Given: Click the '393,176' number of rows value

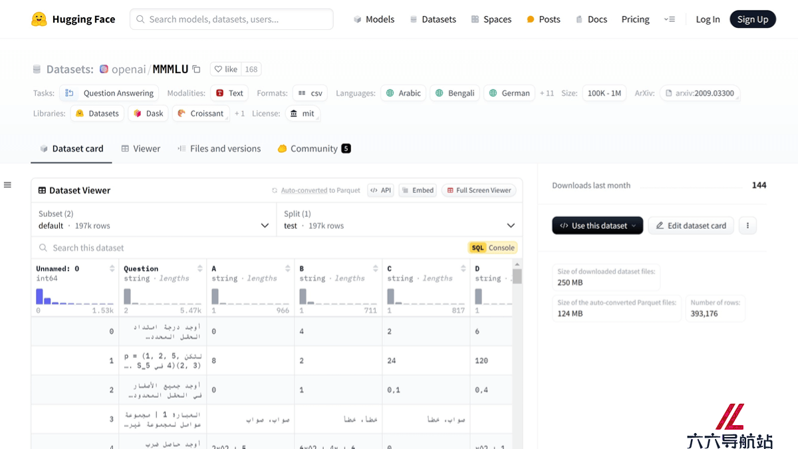Looking at the screenshot, I should (x=704, y=313).
